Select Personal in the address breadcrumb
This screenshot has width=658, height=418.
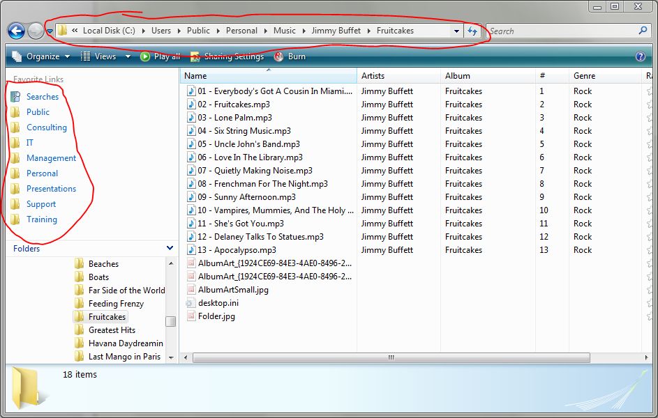[x=241, y=31]
